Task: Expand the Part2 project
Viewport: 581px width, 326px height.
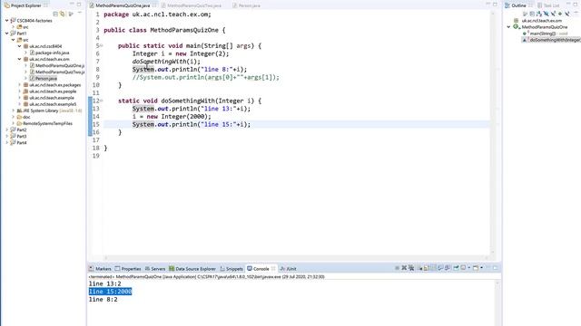Action: coord(7,129)
